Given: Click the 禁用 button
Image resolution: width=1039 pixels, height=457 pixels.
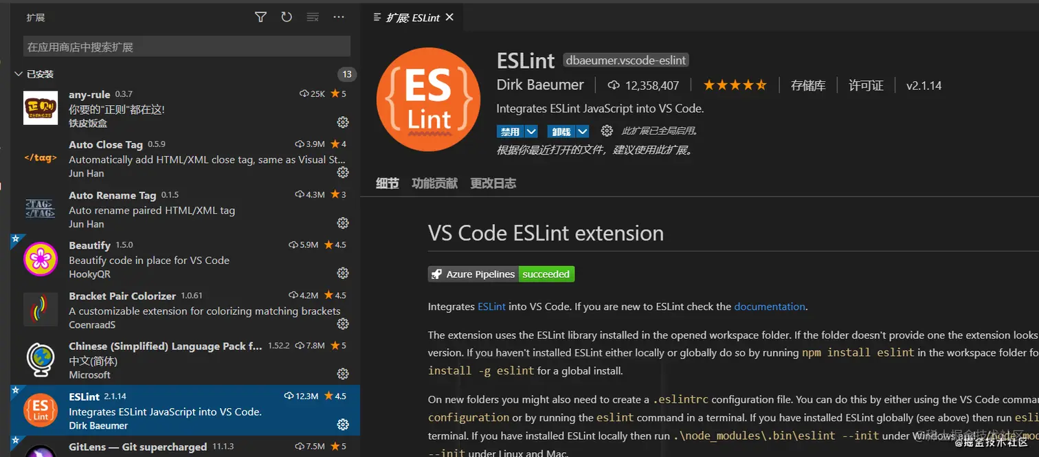Looking at the screenshot, I should pyautogui.click(x=511, y=131).
